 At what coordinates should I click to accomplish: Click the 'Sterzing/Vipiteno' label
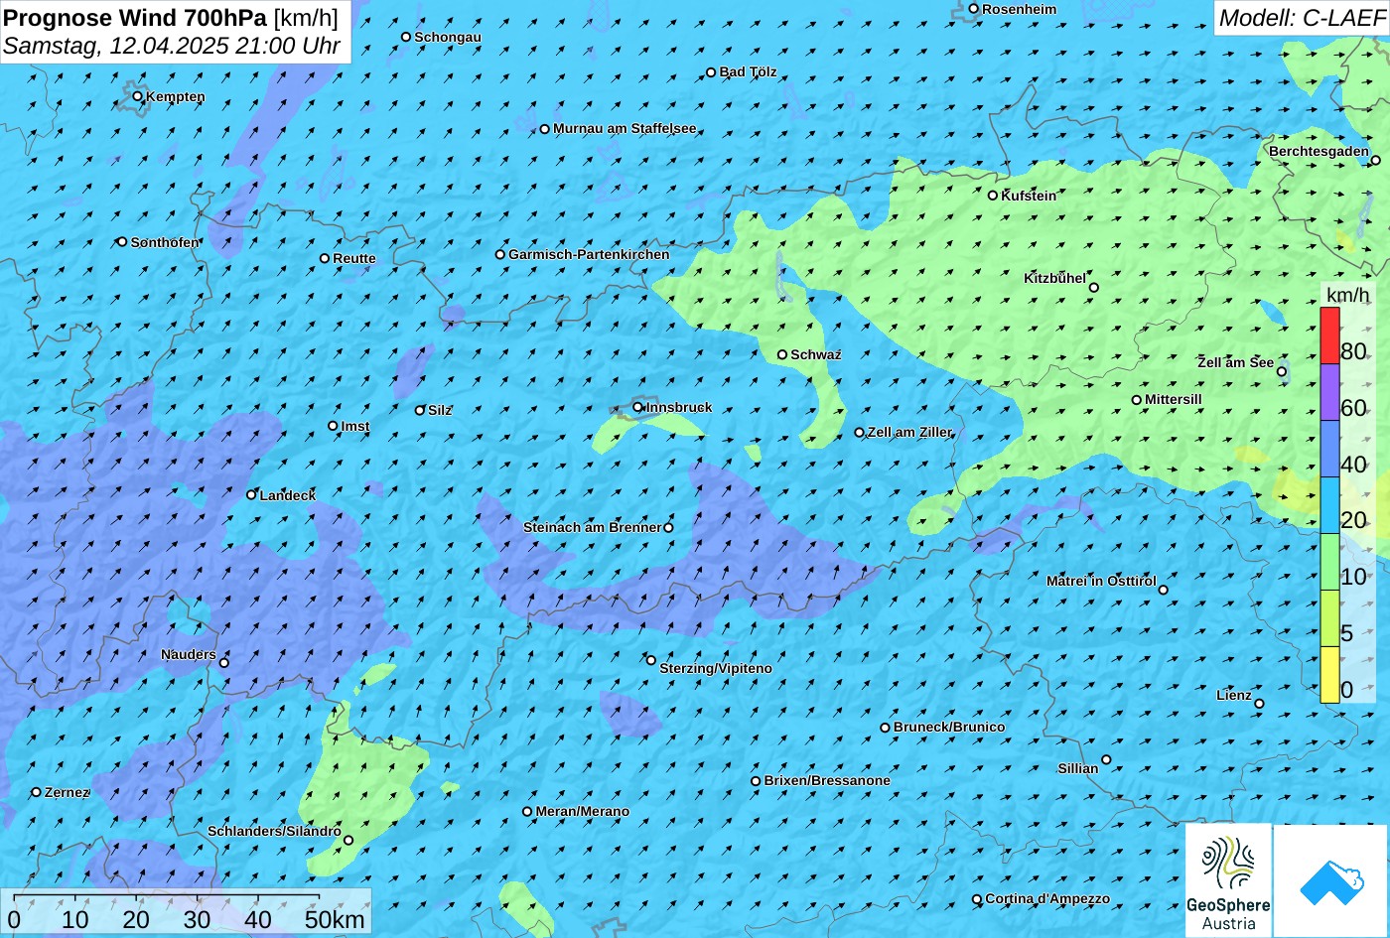coord(716,668)
